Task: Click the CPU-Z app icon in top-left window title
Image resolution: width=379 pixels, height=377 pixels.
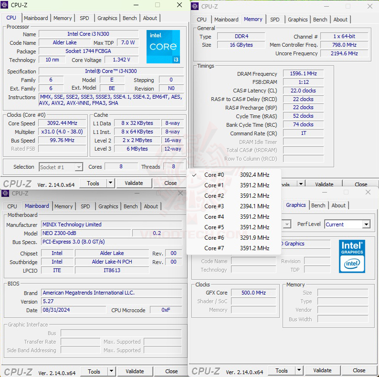Action: pos(4,5)
